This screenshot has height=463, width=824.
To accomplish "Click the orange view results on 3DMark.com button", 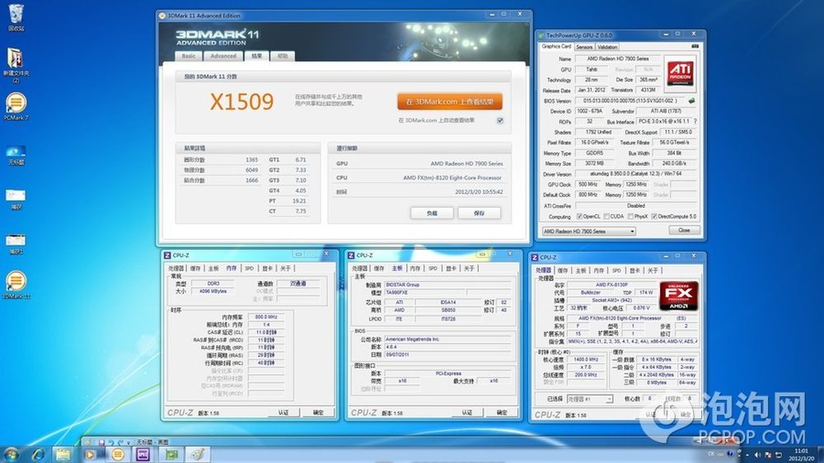I will pos(450,101).
